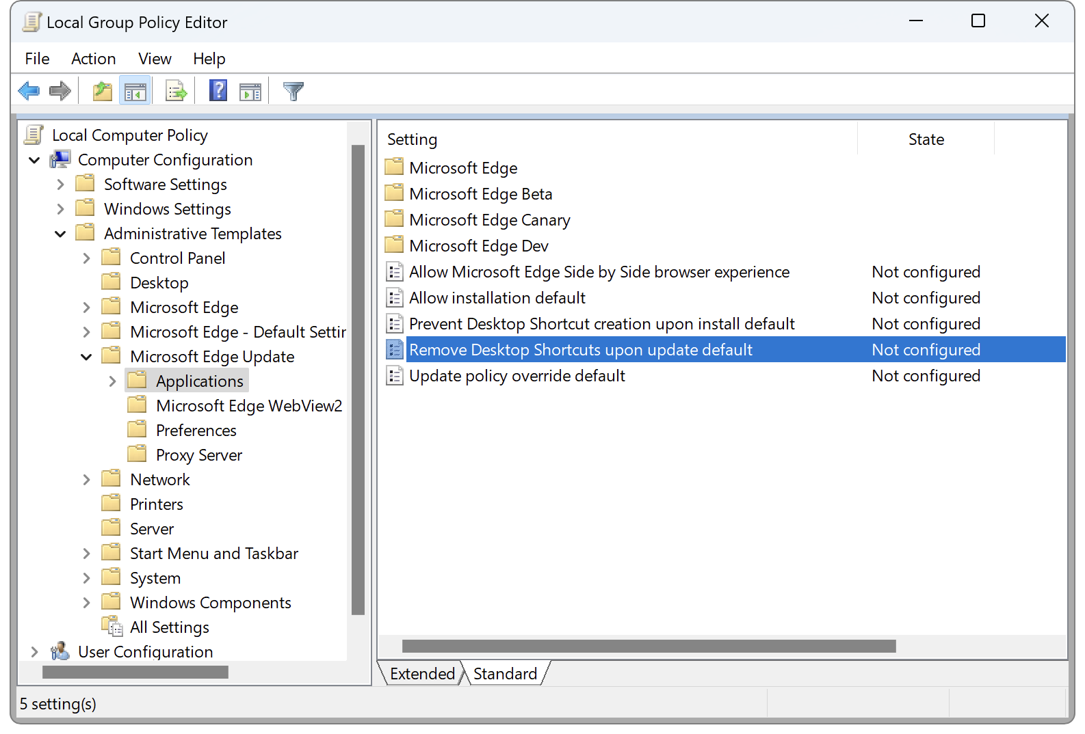Switch to the Extended tab
Screen dimensions: 1085x734
422,673
